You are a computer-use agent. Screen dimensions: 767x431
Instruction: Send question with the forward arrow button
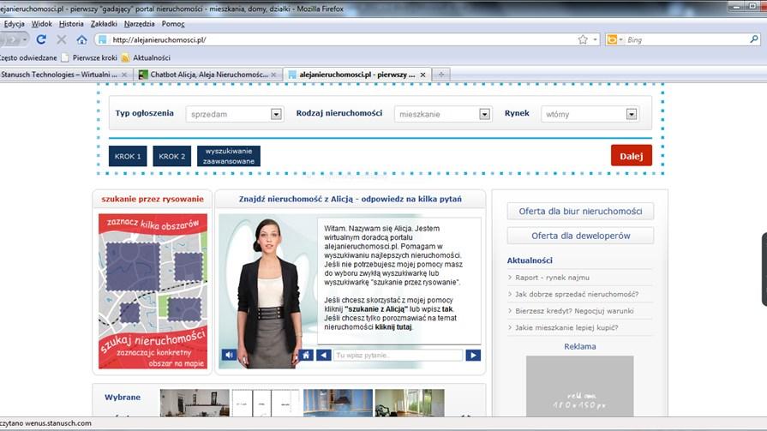point(473,356)
